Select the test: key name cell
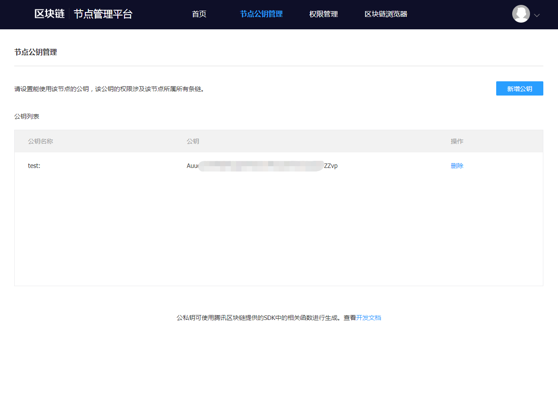 pyautogui.click(x=34, y=166)
